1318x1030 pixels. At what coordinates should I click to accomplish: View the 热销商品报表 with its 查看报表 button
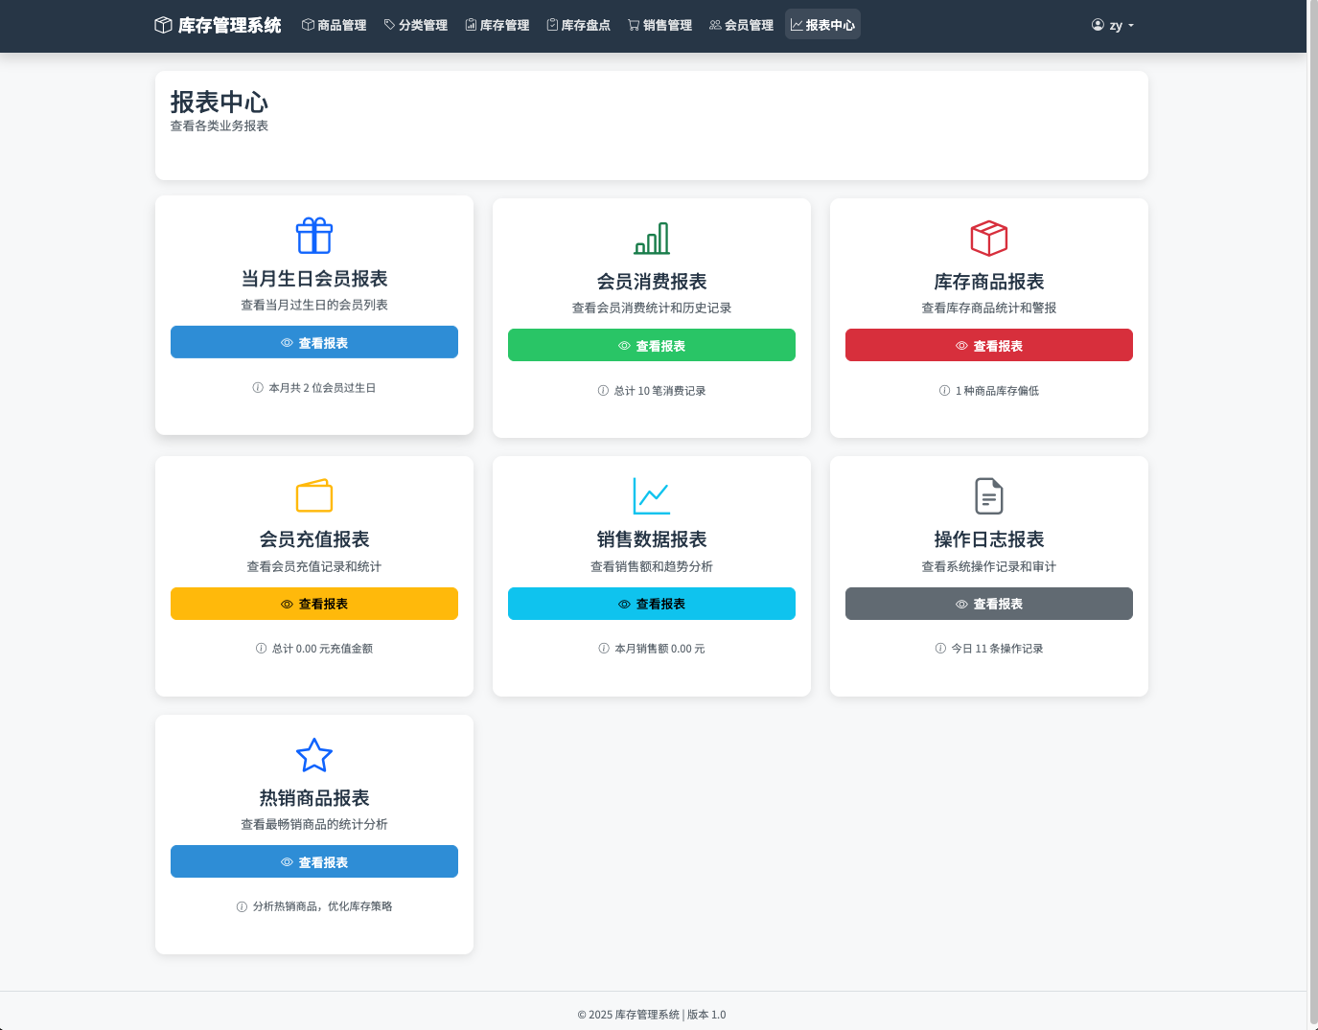pyautogui.click(x=314, y=861)
